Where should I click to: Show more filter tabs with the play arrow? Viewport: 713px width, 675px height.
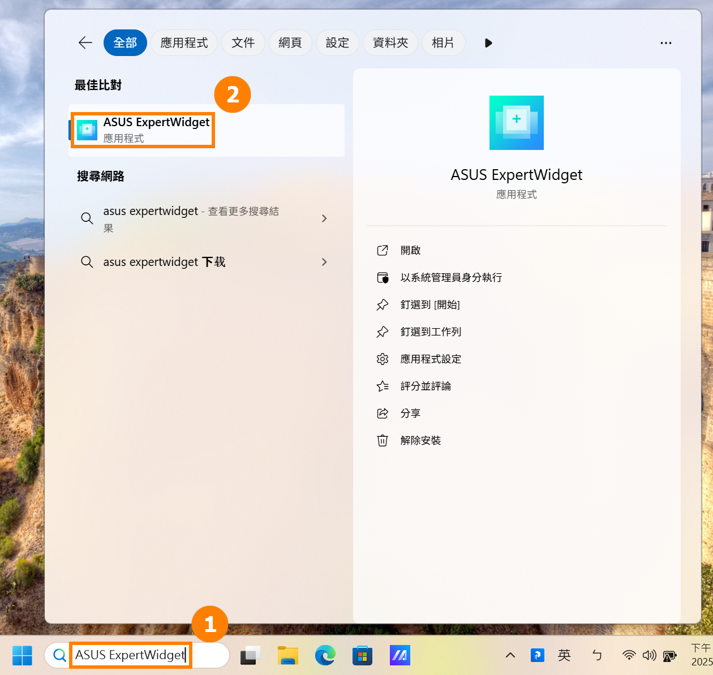[488, 43]
